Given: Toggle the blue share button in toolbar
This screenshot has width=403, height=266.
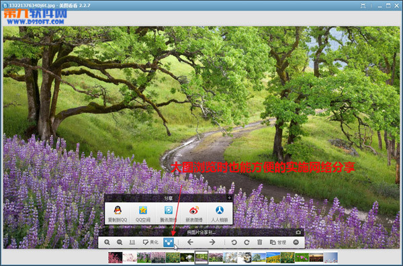Looking at the screenshot, I should 169,242.
